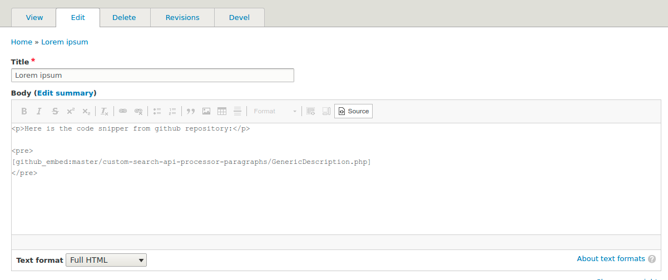Click the Edit summary link

point(65,93)
